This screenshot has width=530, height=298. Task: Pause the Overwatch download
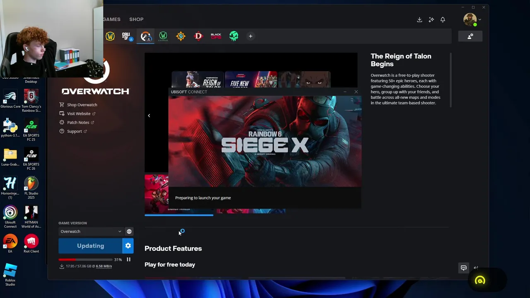128,260
